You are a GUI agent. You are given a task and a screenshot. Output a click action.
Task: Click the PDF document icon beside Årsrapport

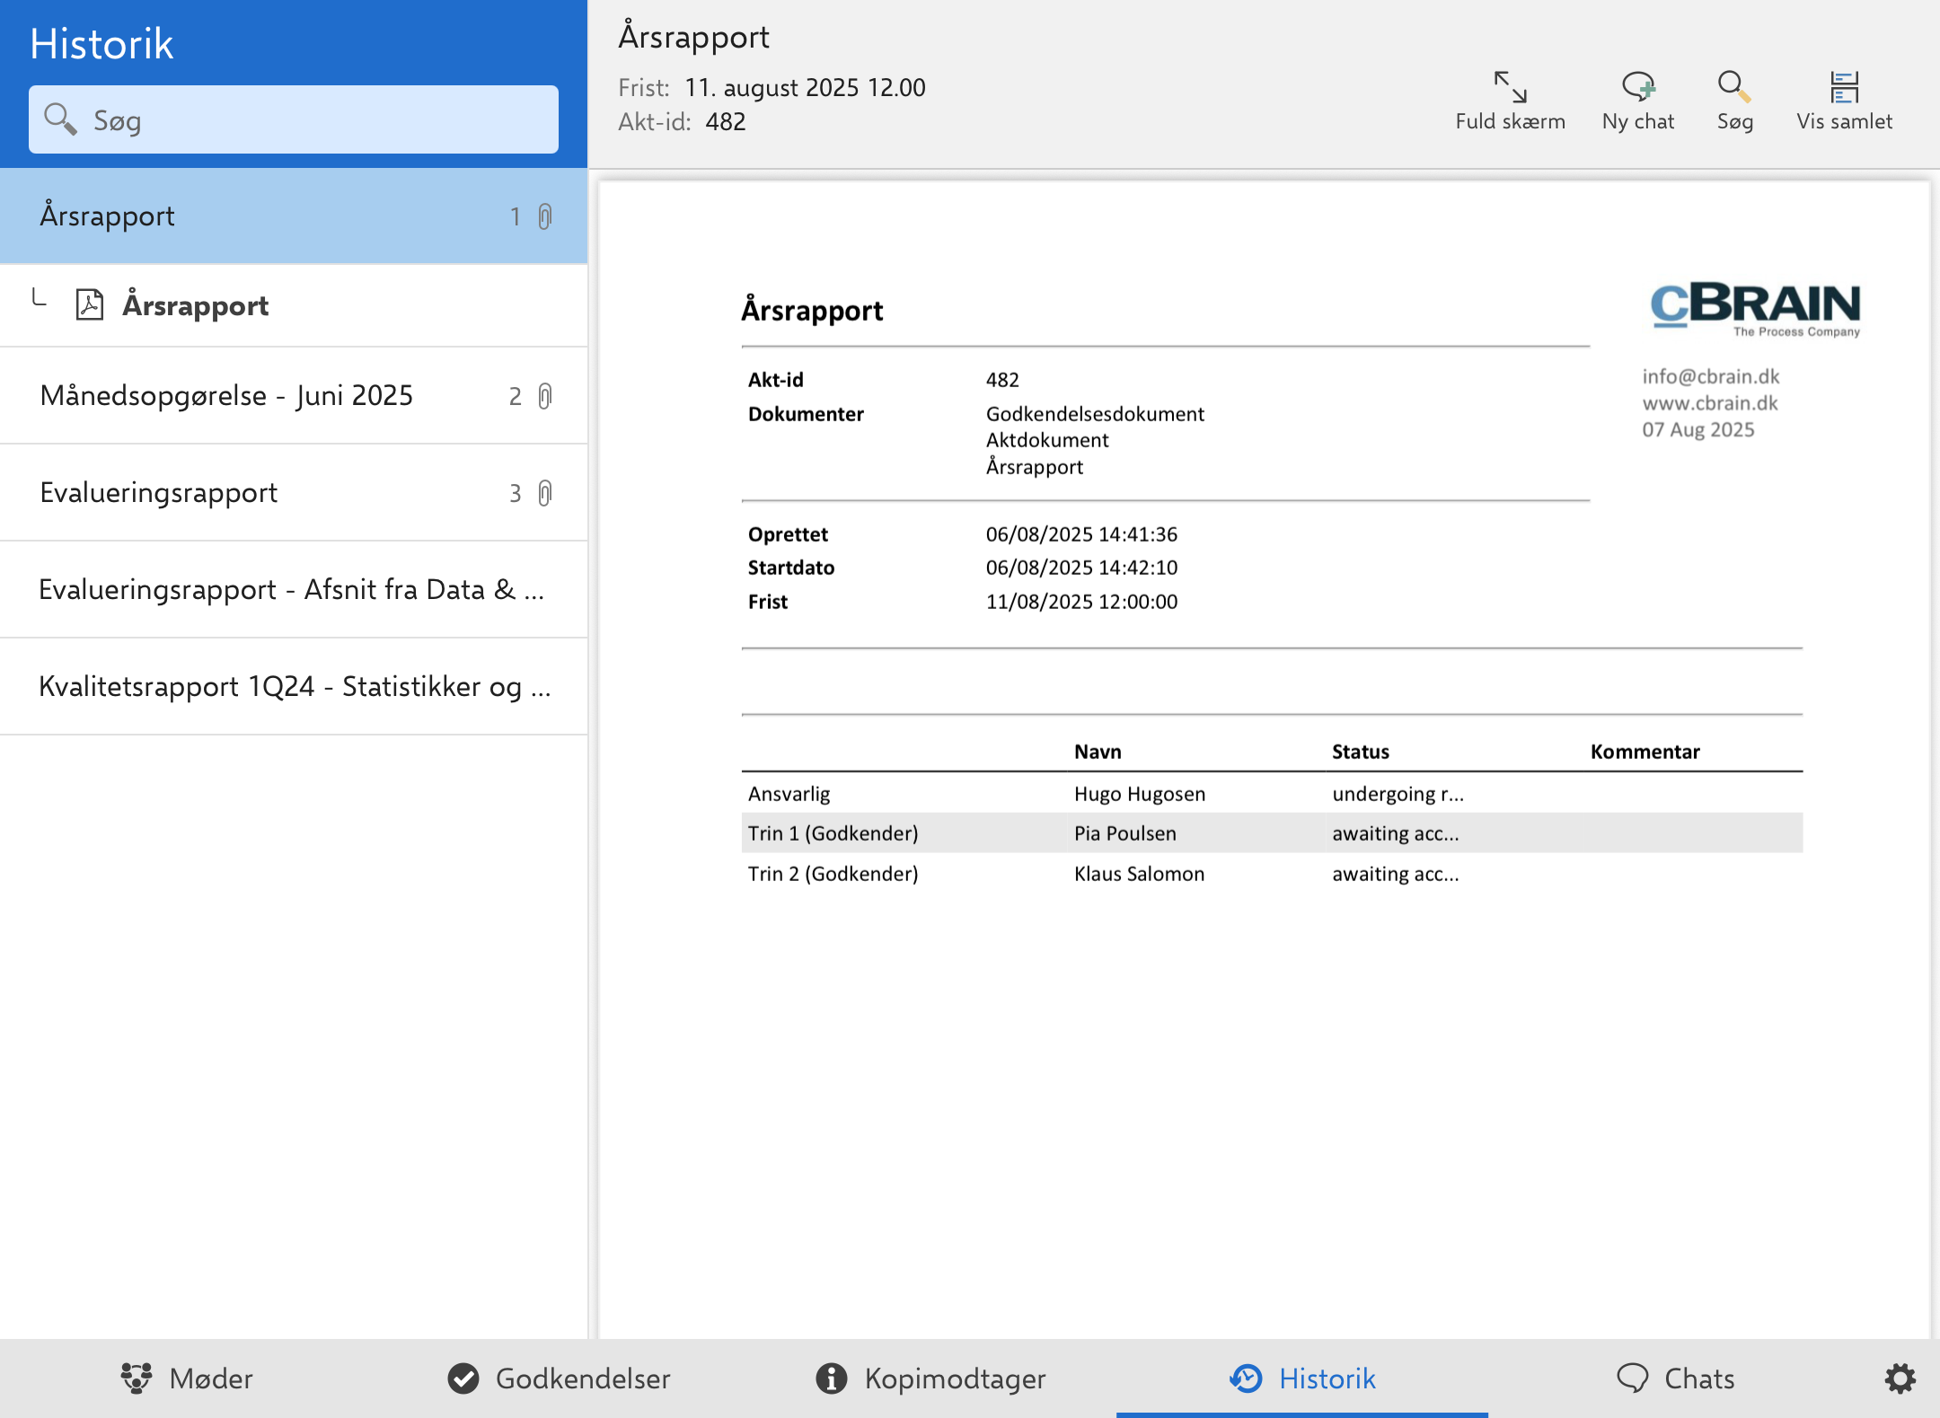pos(90,305)
